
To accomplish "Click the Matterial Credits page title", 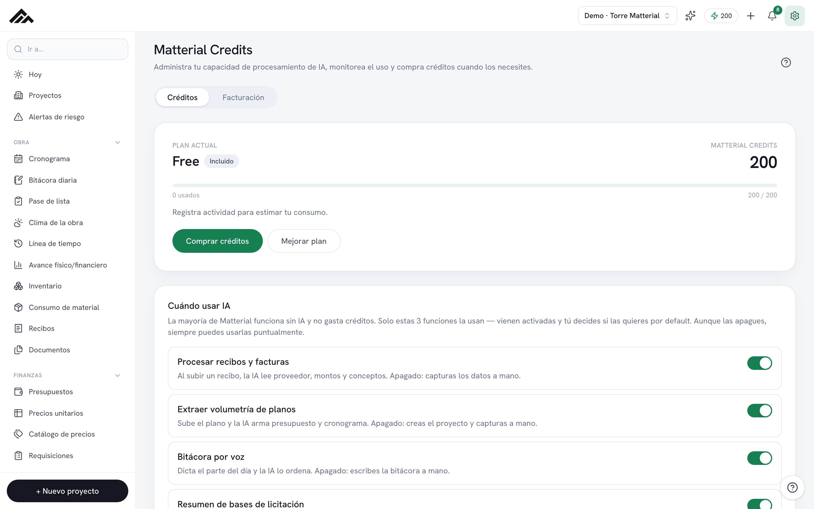I will (x=203, y=50).
